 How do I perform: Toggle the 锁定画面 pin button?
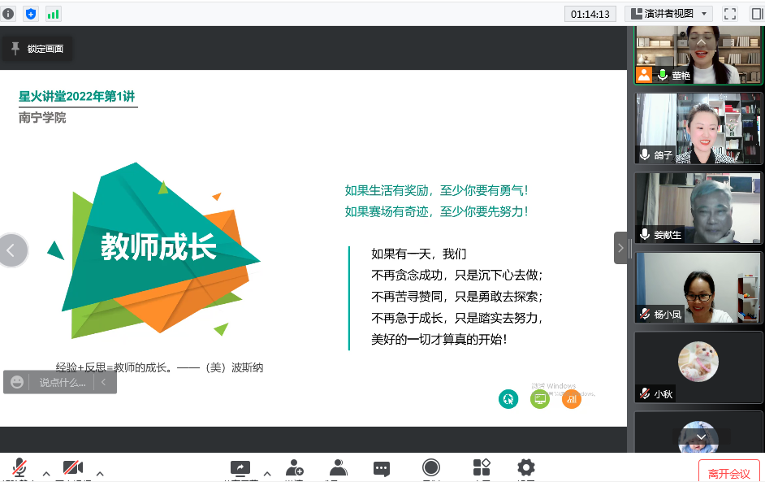pyautogui.click(x=37, y=49)
